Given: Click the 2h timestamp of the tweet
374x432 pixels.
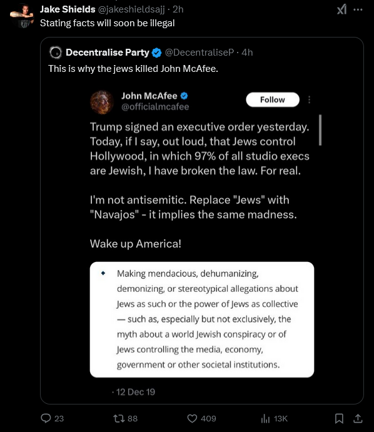Looking at the screenshot, I should pos(178,9).
